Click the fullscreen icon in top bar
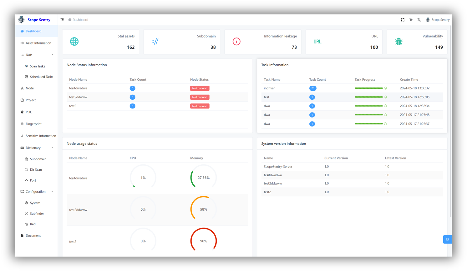467x271 pixels. [x=403, y=20]
